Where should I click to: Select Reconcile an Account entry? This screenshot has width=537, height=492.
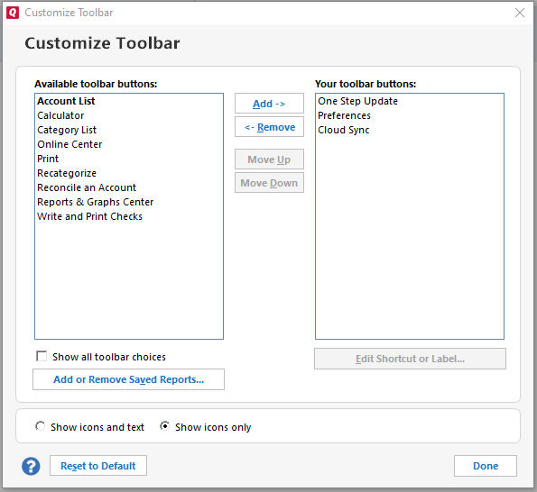pyautogui.click(x=129, y=187)
